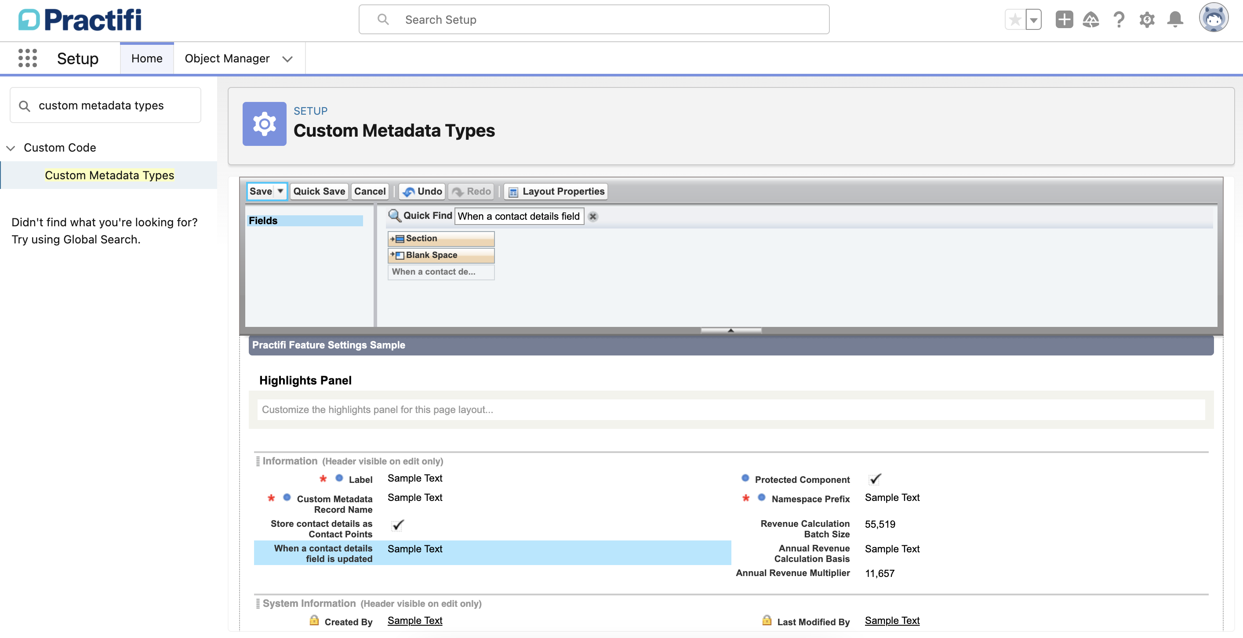Click the Created By lock icon
This screenshot has width=1243, height=638.
314,620
